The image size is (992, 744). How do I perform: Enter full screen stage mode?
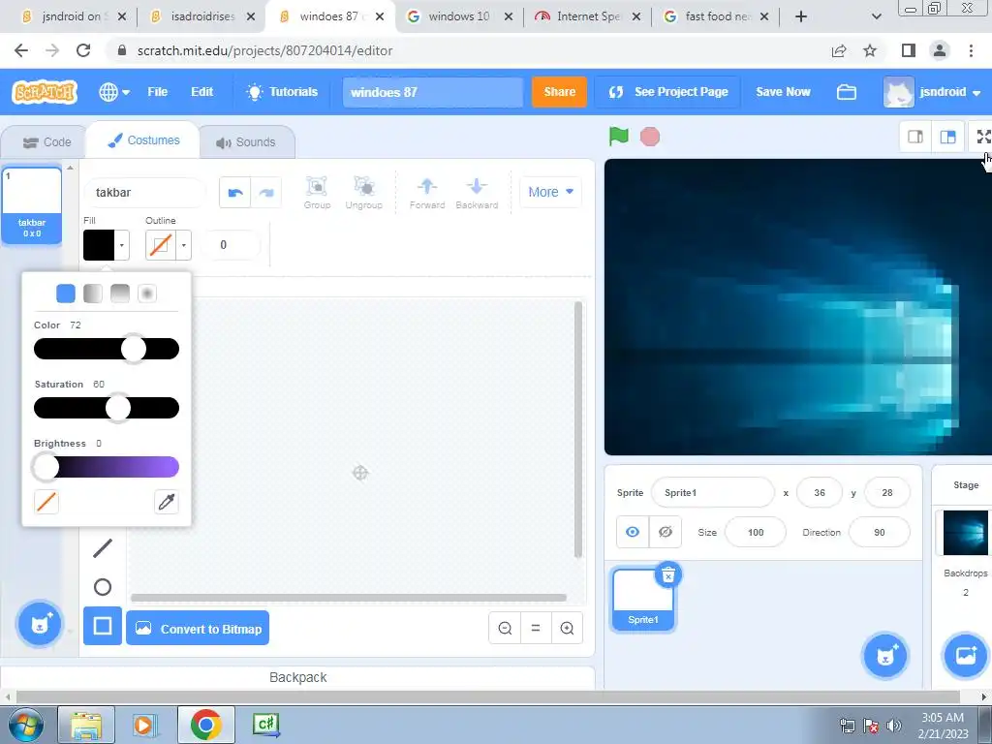pos(983,137)
